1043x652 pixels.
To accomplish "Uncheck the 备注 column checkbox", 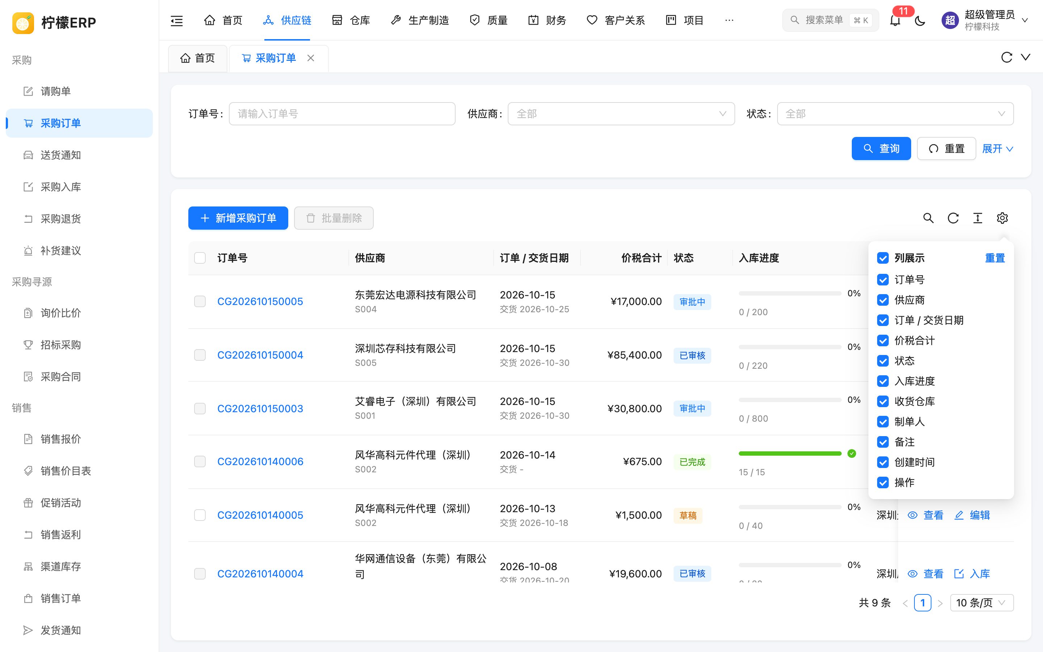I will (883, 442).
